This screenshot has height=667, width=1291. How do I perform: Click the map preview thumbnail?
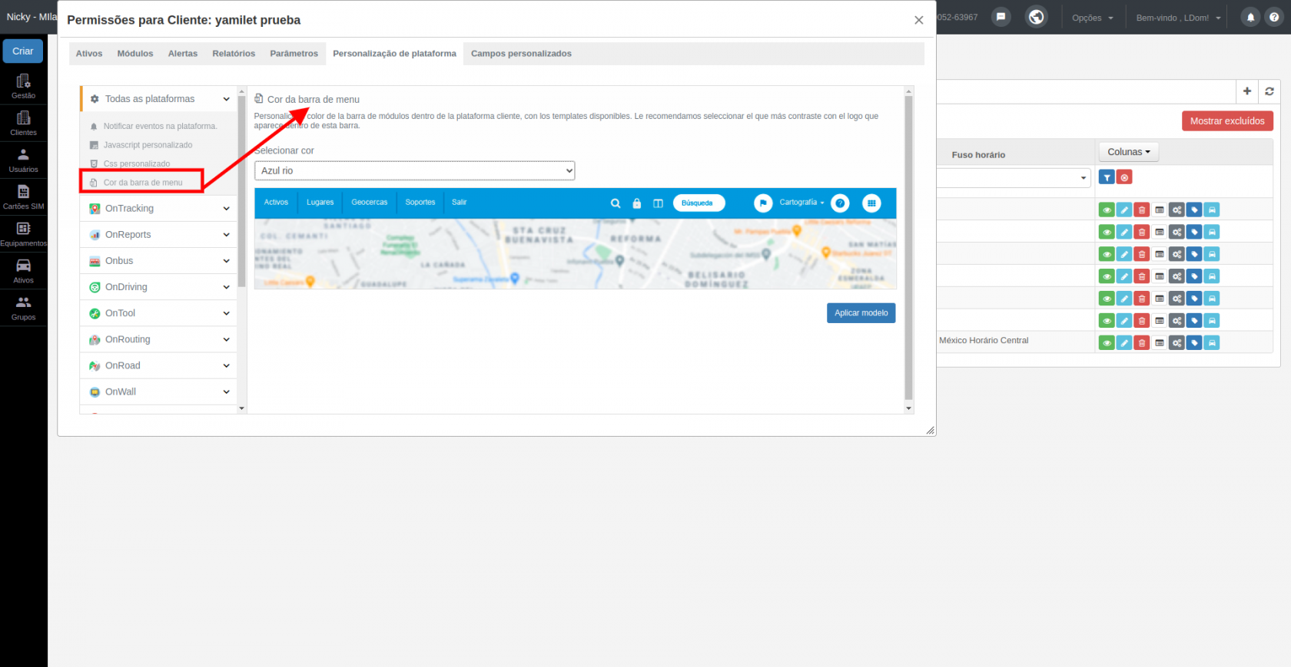click(576, 239)
